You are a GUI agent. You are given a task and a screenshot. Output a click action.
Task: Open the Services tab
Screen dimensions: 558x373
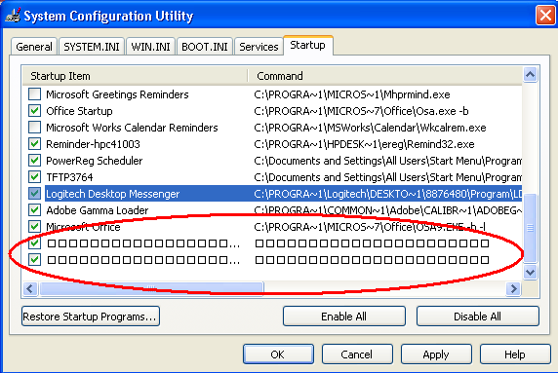pyautogui.click(x=259, y=47)
